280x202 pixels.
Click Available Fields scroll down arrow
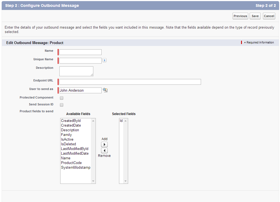coord(93,181)
